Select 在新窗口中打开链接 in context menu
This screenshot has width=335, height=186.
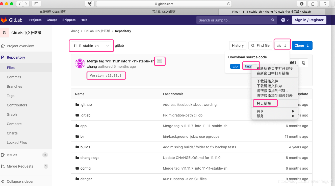click(275, 73)
